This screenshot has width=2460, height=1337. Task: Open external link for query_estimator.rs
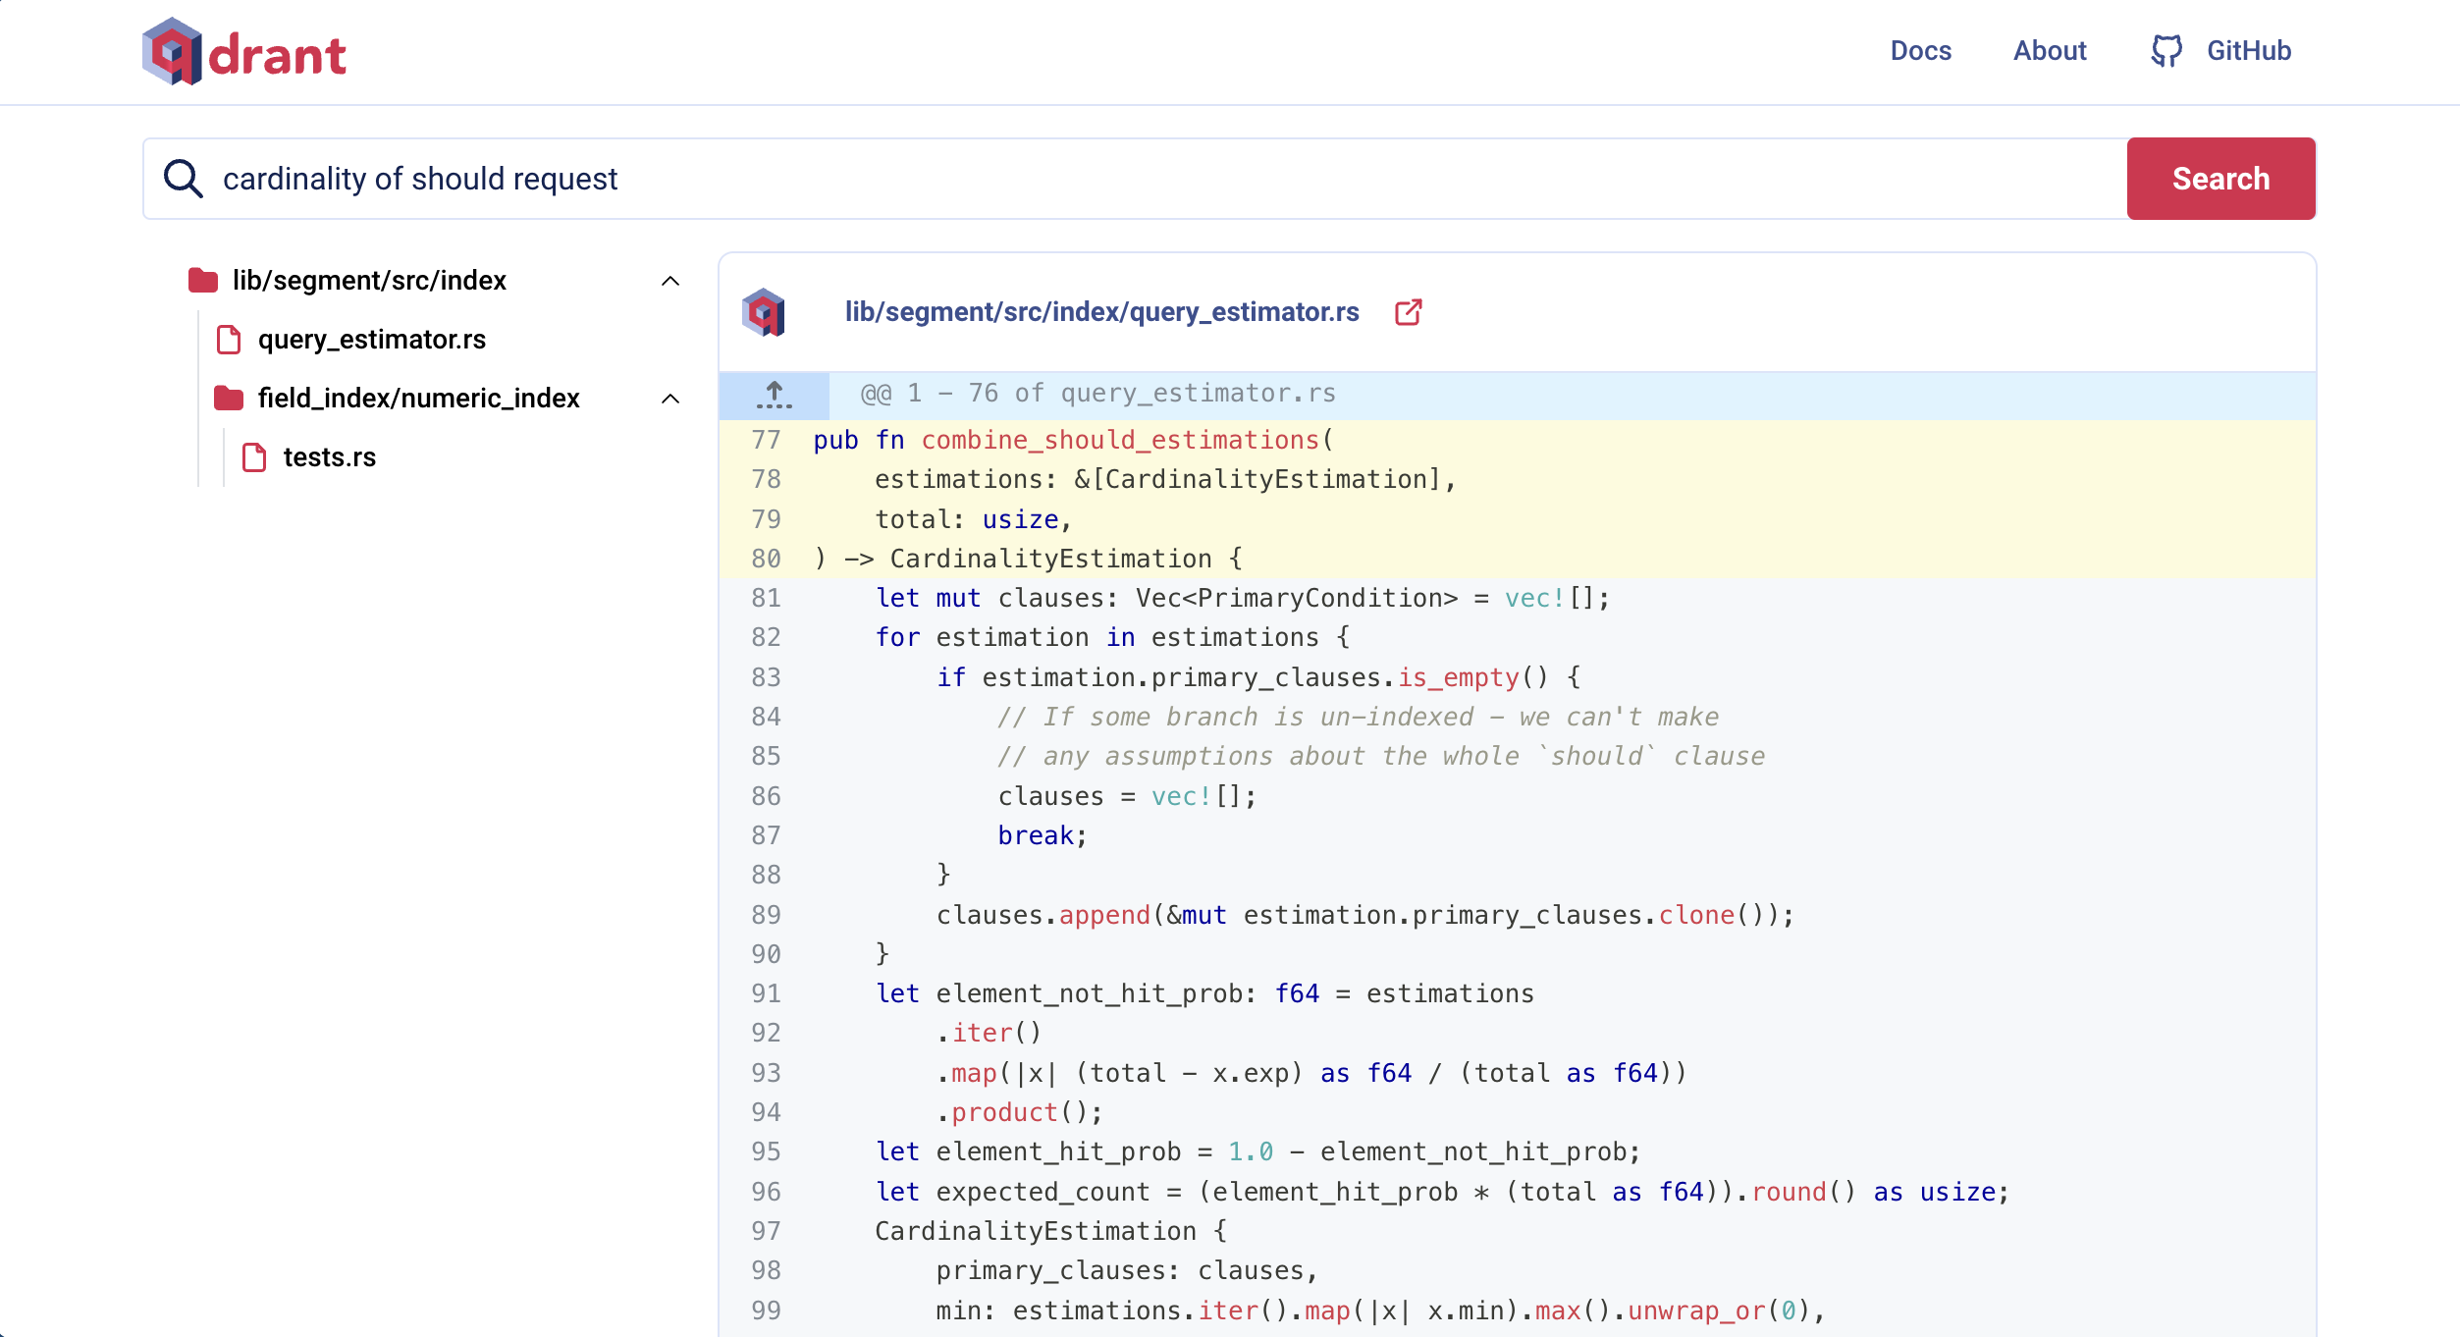click(1406, 311)
